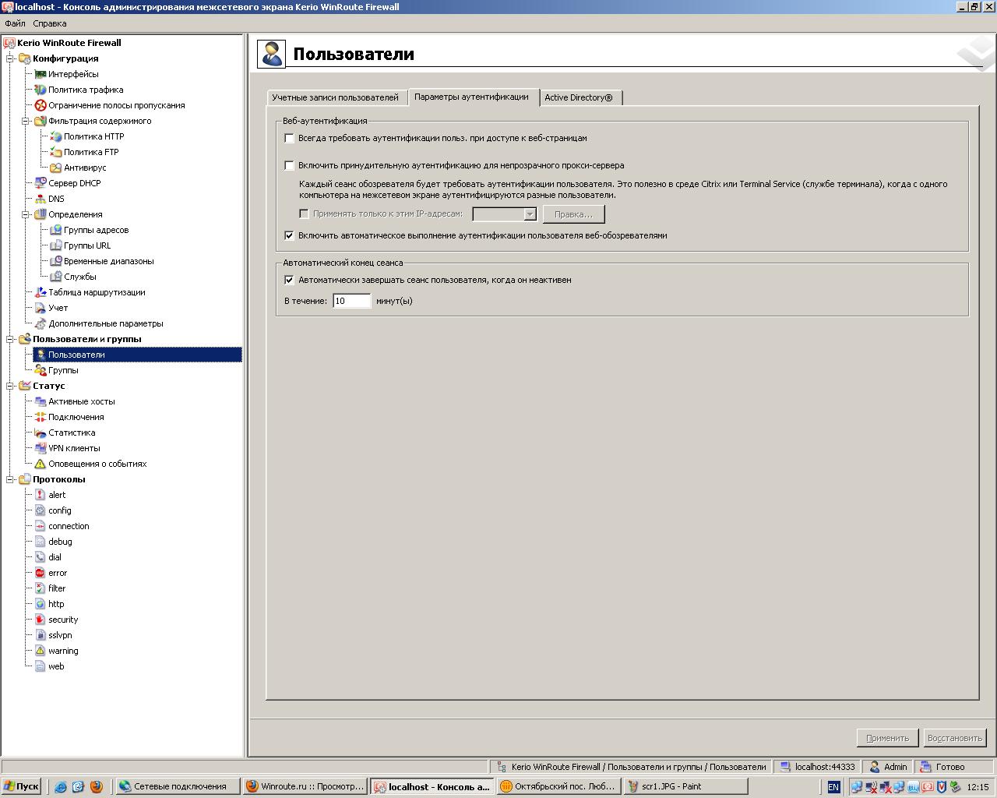Select the web log entry

click(56, 666)
